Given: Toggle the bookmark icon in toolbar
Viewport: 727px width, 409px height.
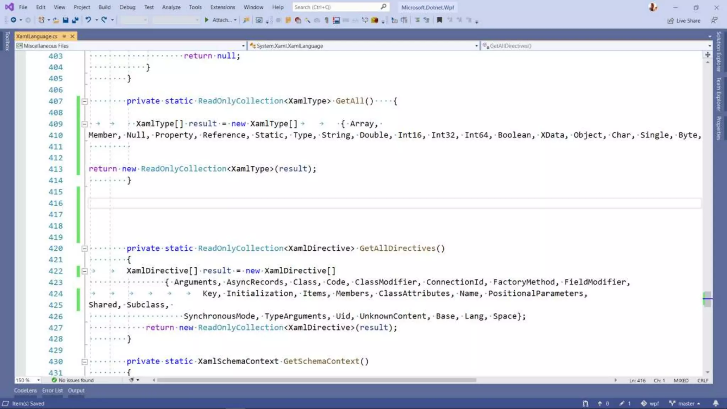Looking at the screenshot, I should (x=439, y=20).
